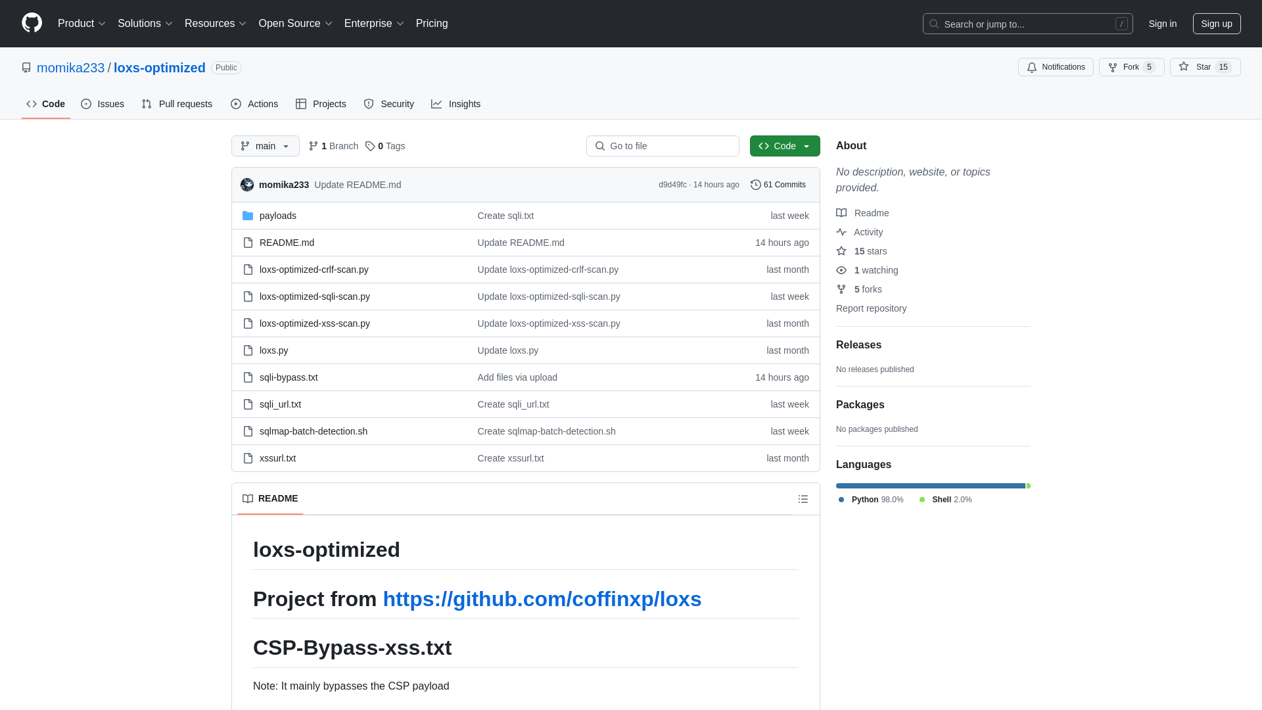The height and width of the screenshot is (710, 1262).
Task: Click the payloads folder icon
Action: (x=248, y=216)
